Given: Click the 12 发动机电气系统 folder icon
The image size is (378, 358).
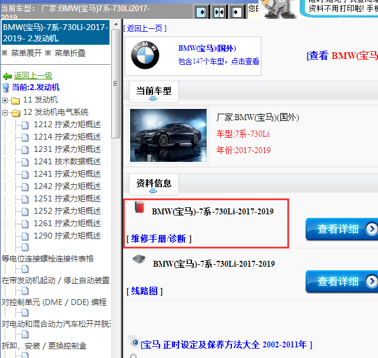Looking at the screenshot, I should pos(16,112).
